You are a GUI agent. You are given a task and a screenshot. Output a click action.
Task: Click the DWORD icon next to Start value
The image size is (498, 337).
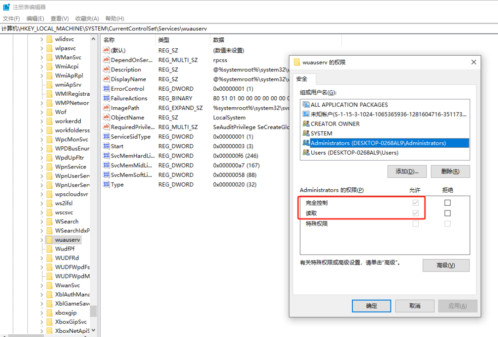[106, 146]
